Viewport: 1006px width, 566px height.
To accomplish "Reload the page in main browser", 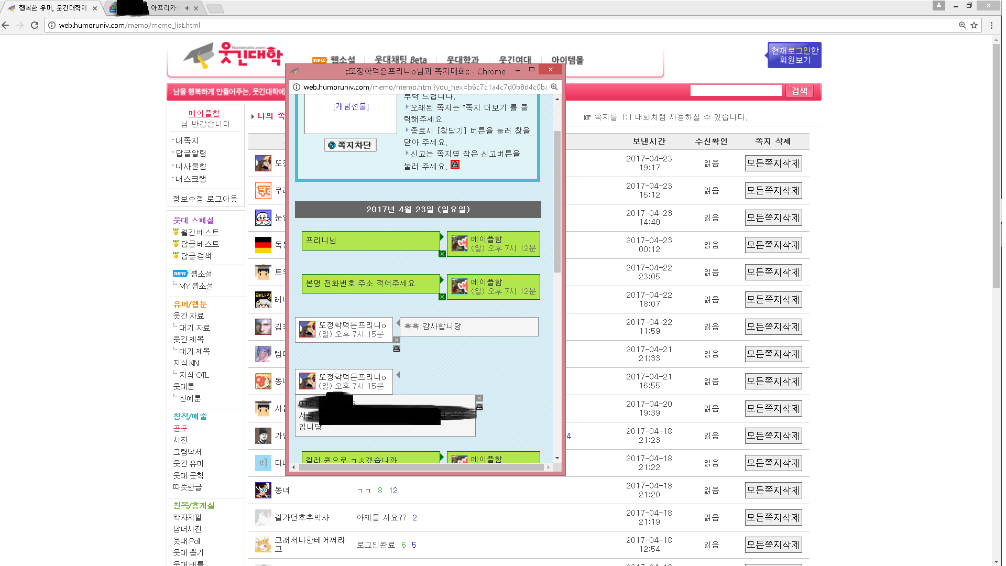I will click(35, 25).
